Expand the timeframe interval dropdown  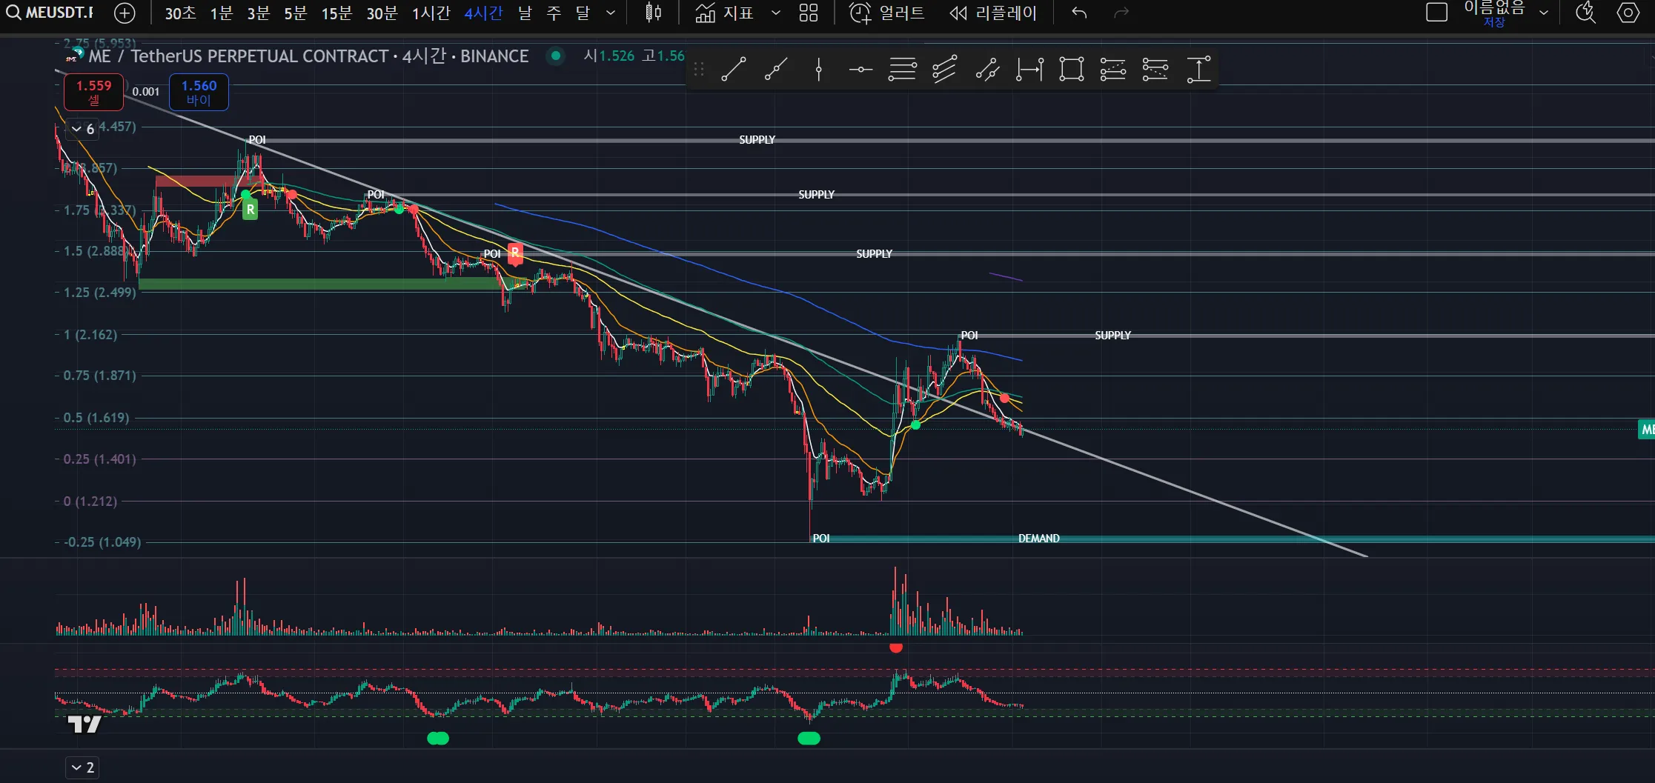[x=611, y=13]
